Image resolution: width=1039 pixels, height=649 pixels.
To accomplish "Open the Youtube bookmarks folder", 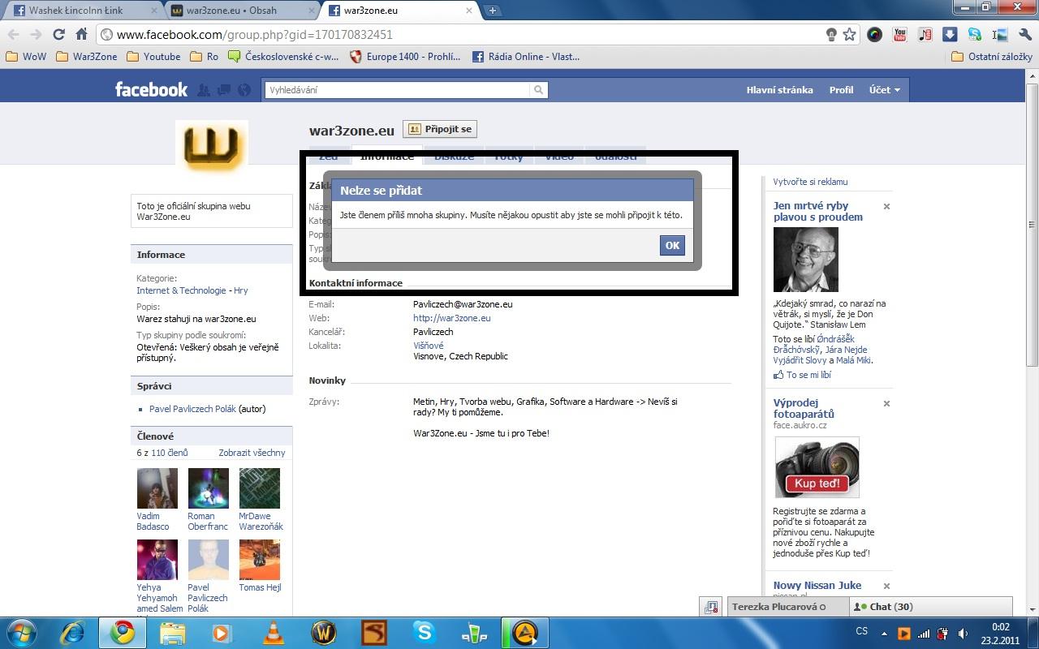I will [x=153, y=57].
